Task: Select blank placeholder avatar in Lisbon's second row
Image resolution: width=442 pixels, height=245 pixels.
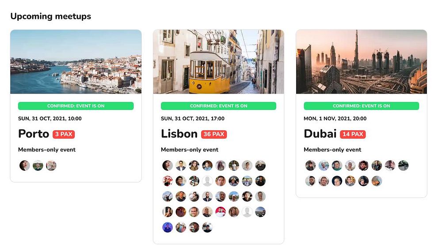Action: tap(207, 181)
